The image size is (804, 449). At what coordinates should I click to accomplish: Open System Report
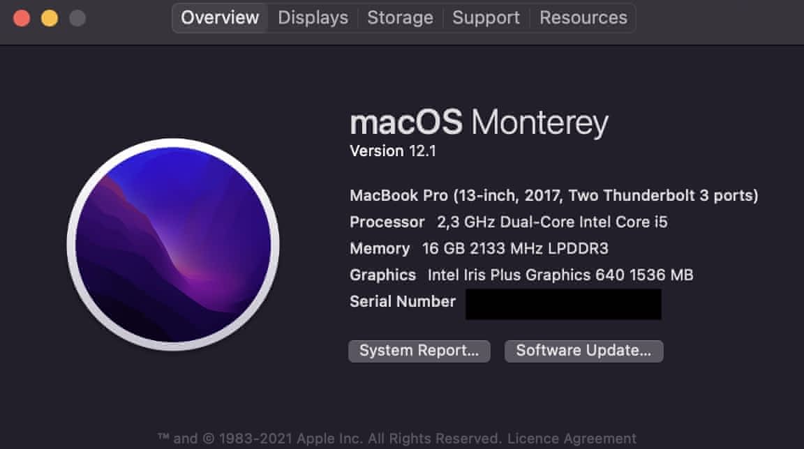tap(419, 351)
